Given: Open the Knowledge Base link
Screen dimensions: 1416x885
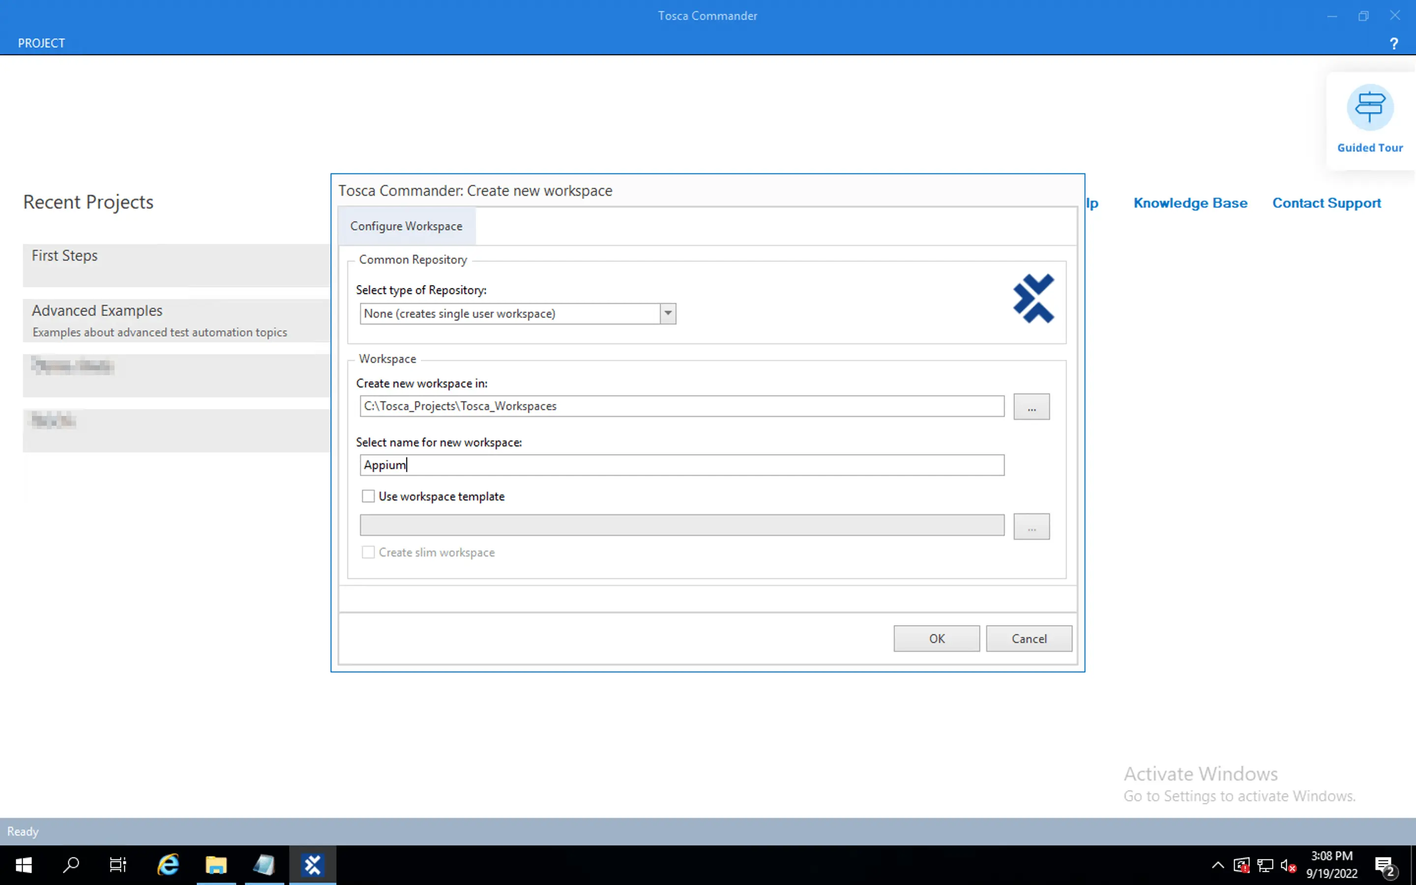Looking at the screenshot, I should point(1190,203).
